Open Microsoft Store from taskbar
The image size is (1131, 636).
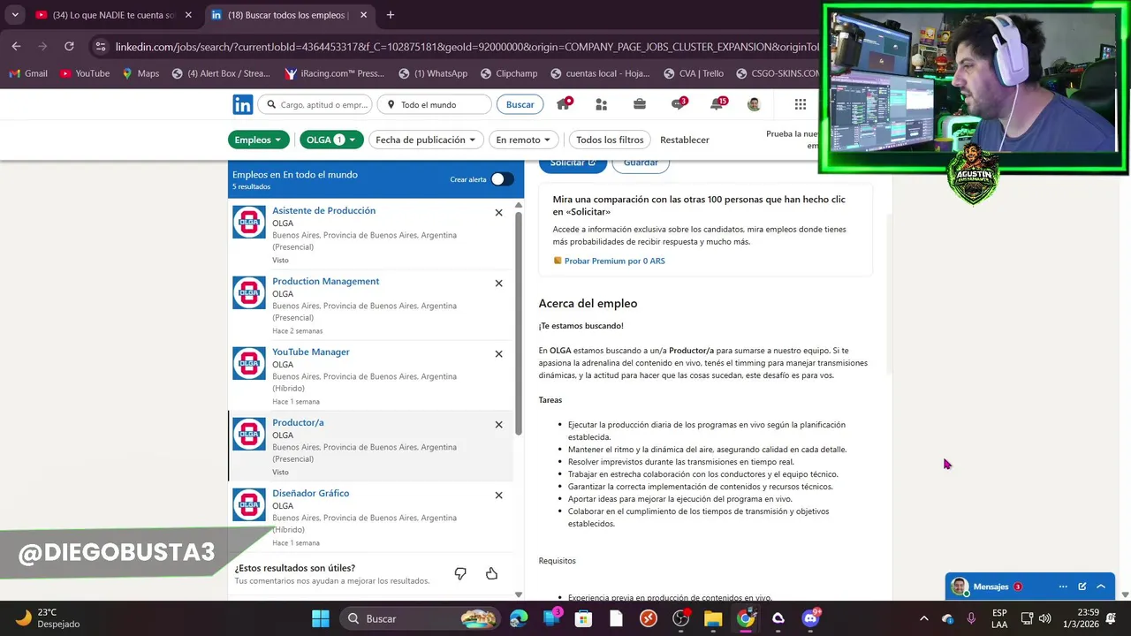click(583, 618)
